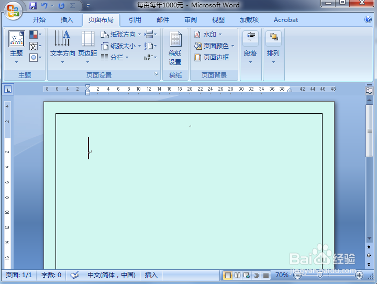This screenshot has width=377, height=284.
Task: Open the page margins tool
Action: pos(87,47)
